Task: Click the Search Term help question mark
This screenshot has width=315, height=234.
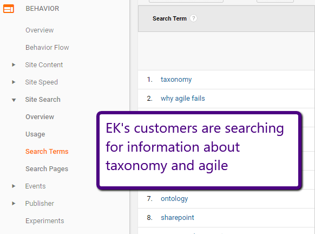Action: click(193, 18)
